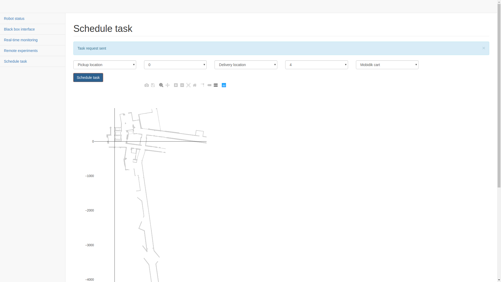Viewport: 501px width, 282px height.
Task: Click the Plotly logo icon
Action: click(224, 85)
